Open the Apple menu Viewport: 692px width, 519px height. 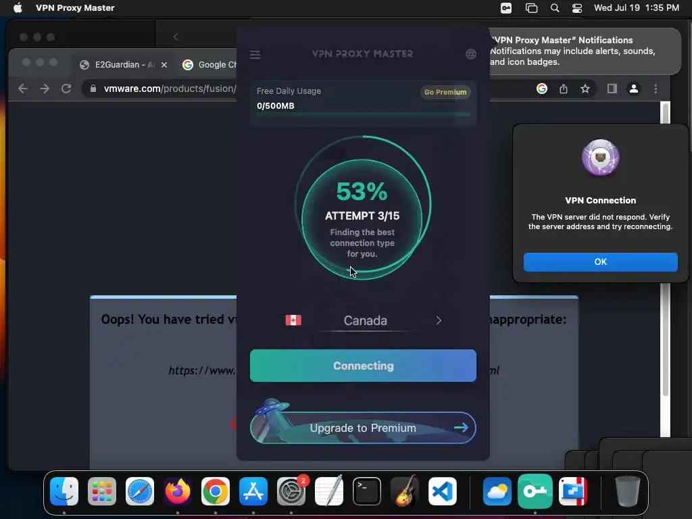click(x=18, y=7)
